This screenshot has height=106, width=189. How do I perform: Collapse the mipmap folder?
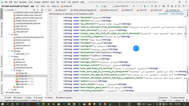tap(9, 51)
